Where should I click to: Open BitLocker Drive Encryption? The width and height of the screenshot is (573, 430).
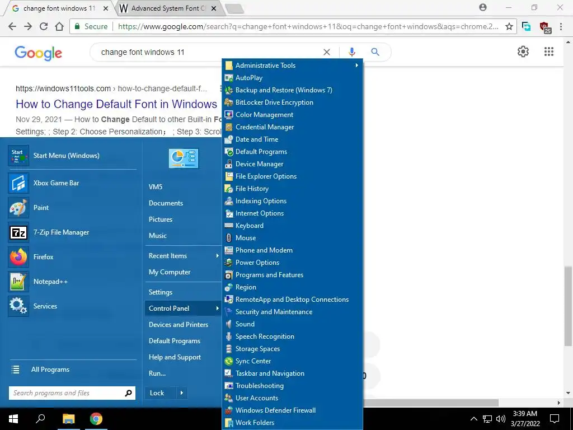click(x=292, y=102)
